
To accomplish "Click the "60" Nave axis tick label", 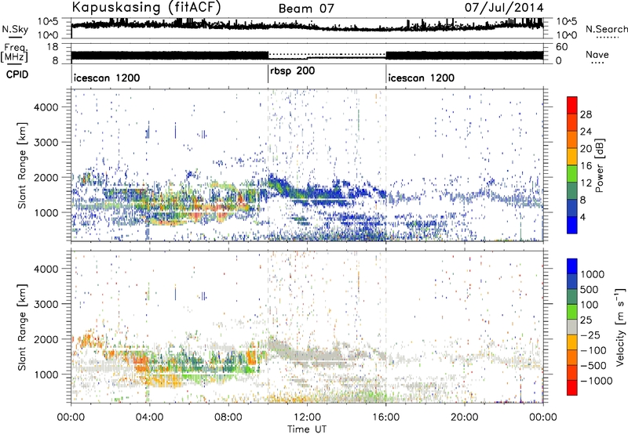I will (x=562, y=47).
